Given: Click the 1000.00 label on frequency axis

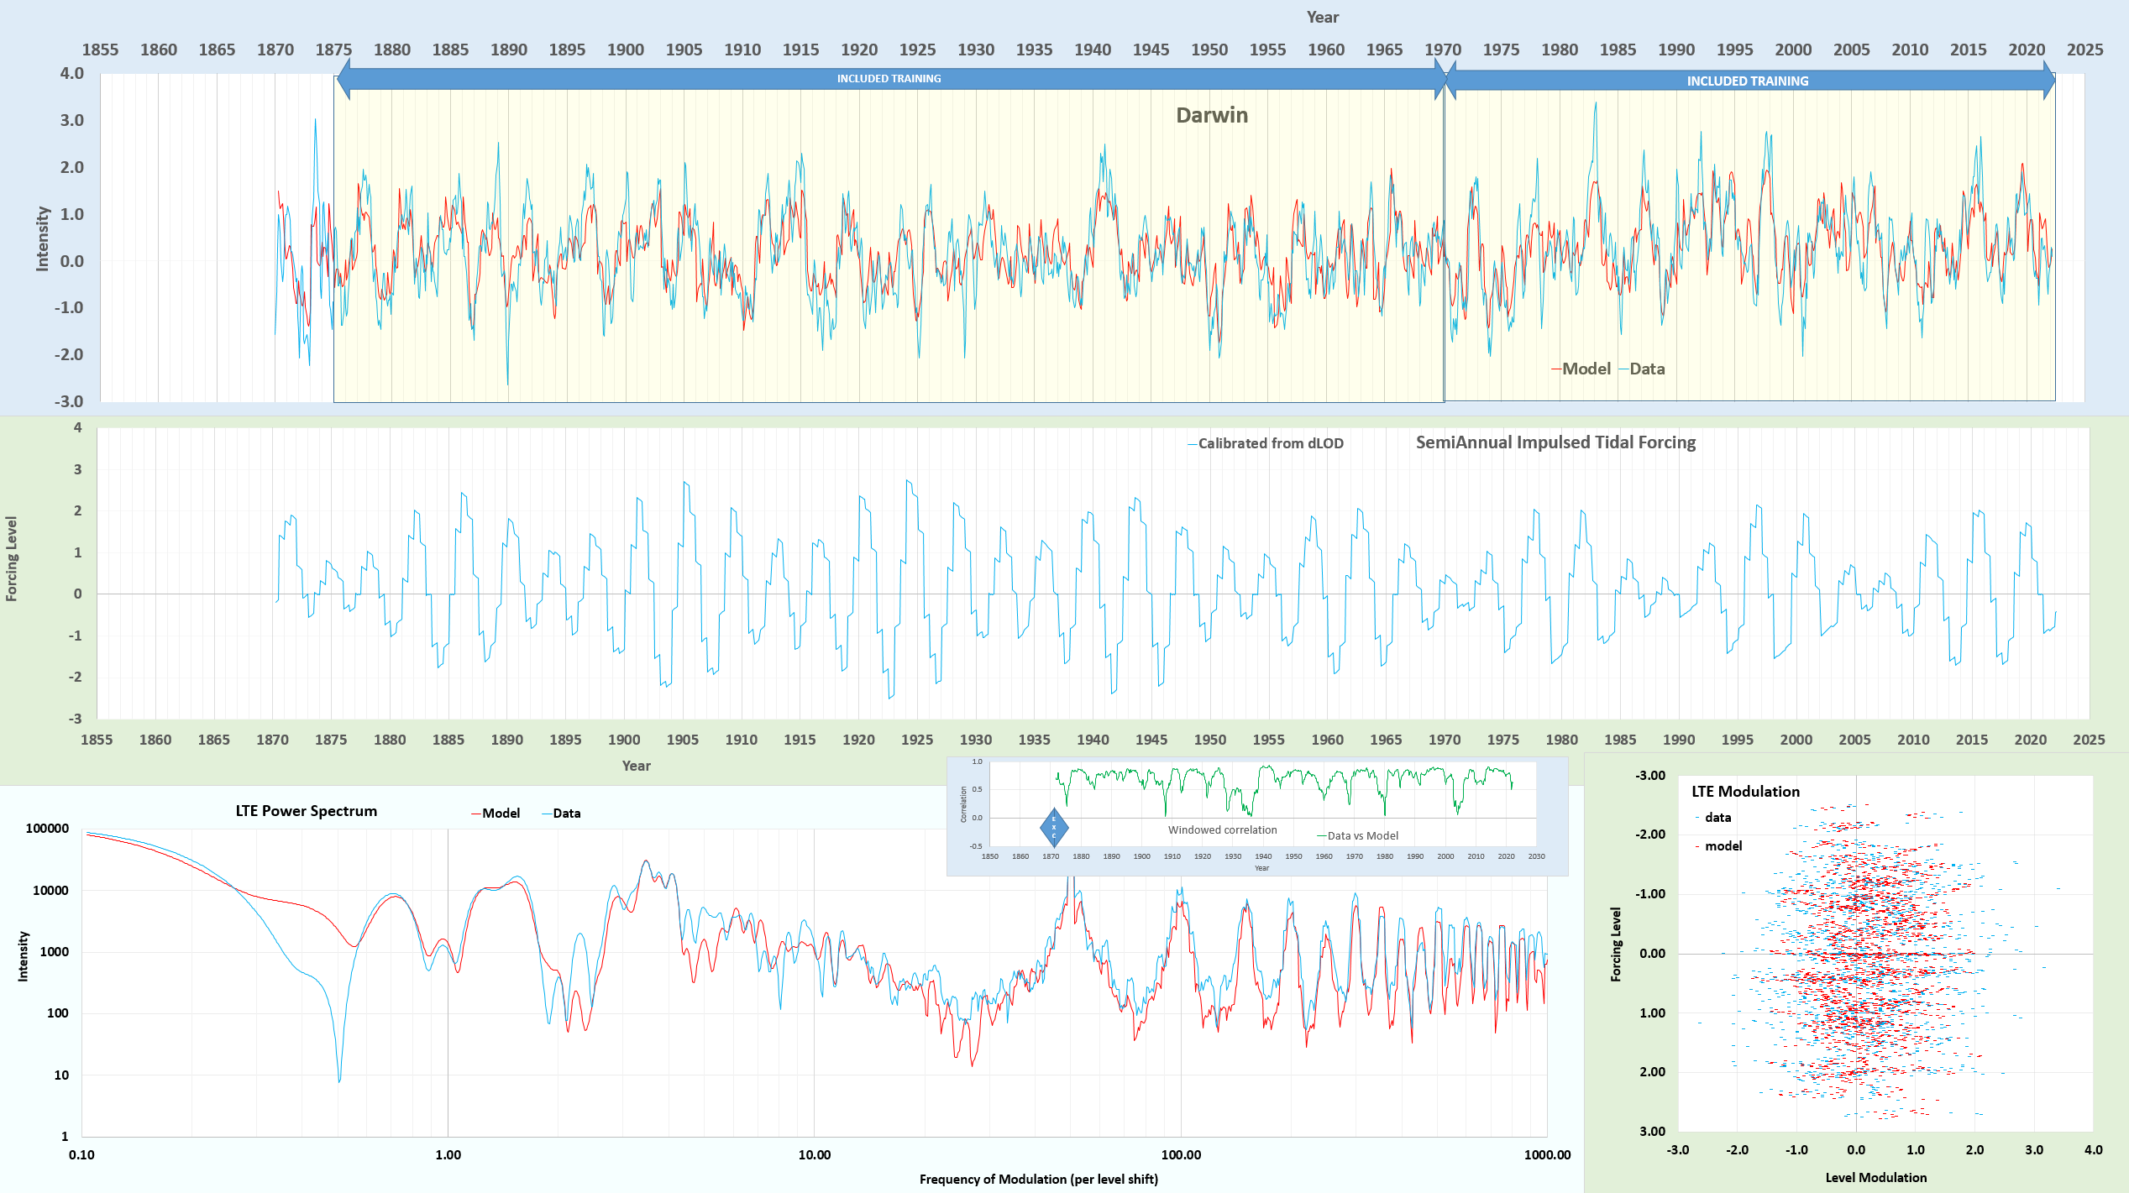Looking at the screenshot, I should pos(1547,1154).
